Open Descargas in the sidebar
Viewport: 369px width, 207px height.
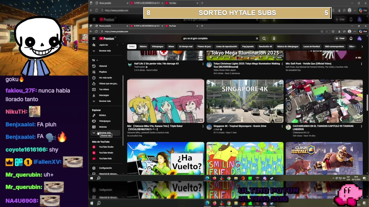[x=105, y=95]
